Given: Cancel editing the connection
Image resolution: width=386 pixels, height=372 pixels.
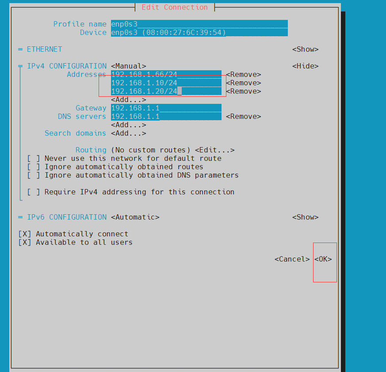Looking at the screenshot, I should coord(292,259).
